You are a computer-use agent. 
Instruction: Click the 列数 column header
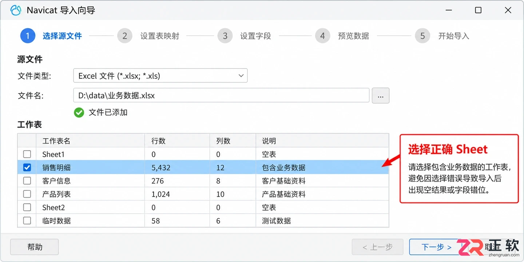pos(233,141)
